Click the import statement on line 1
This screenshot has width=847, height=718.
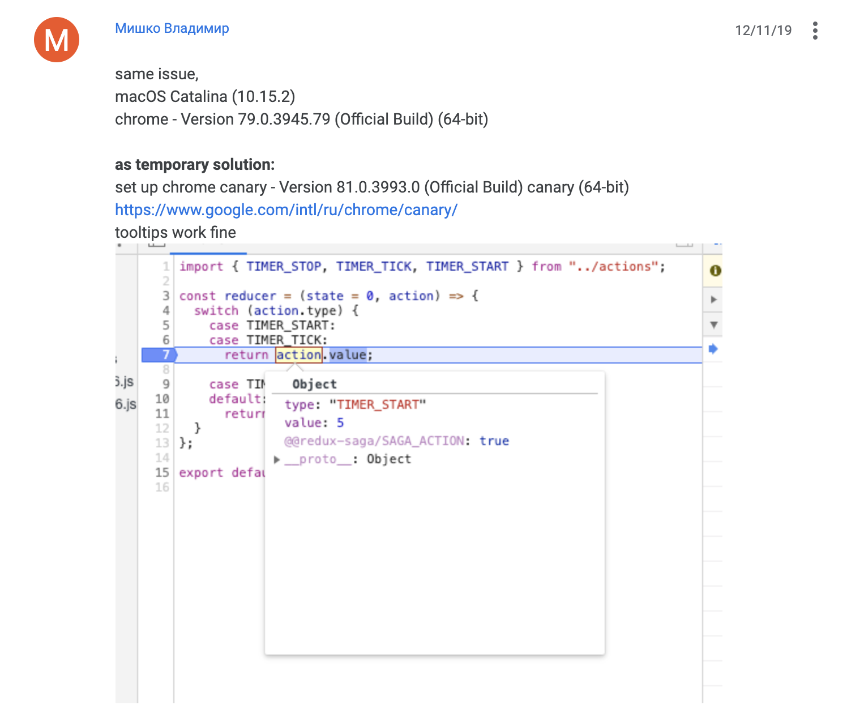coord(422,267)
